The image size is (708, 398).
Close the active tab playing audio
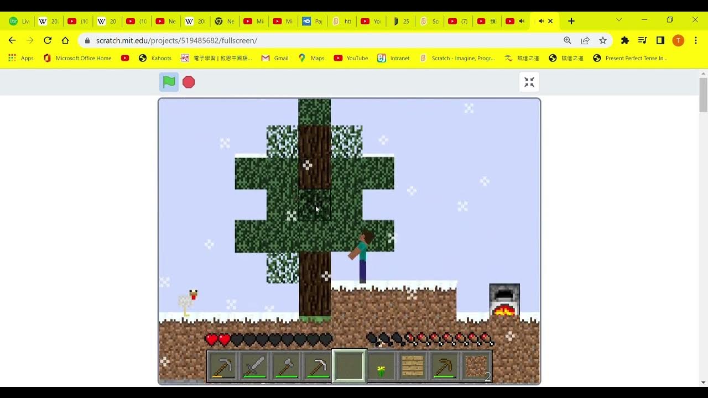click(550, 21)
